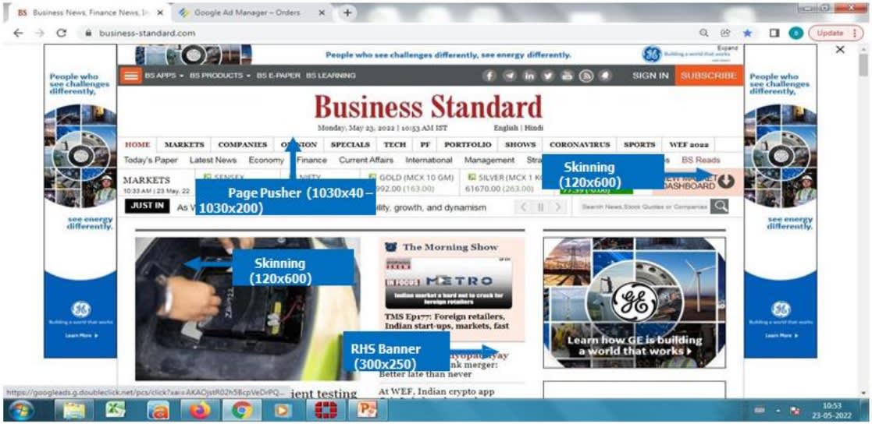Open the International section link
This screenshot has width=872, height=424.
click(x=429, y=160)
